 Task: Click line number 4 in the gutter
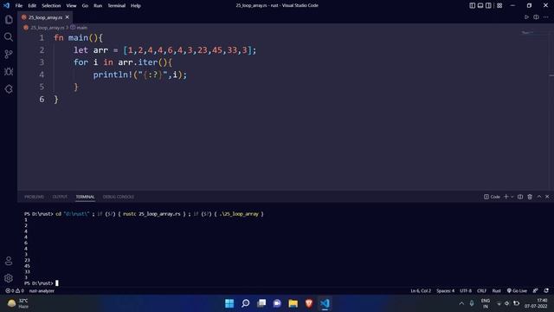coord(42,75)
